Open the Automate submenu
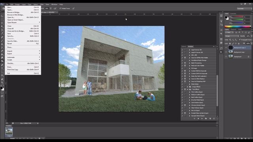Viewport: 253px width, 142px height. (x=23, y=57)
